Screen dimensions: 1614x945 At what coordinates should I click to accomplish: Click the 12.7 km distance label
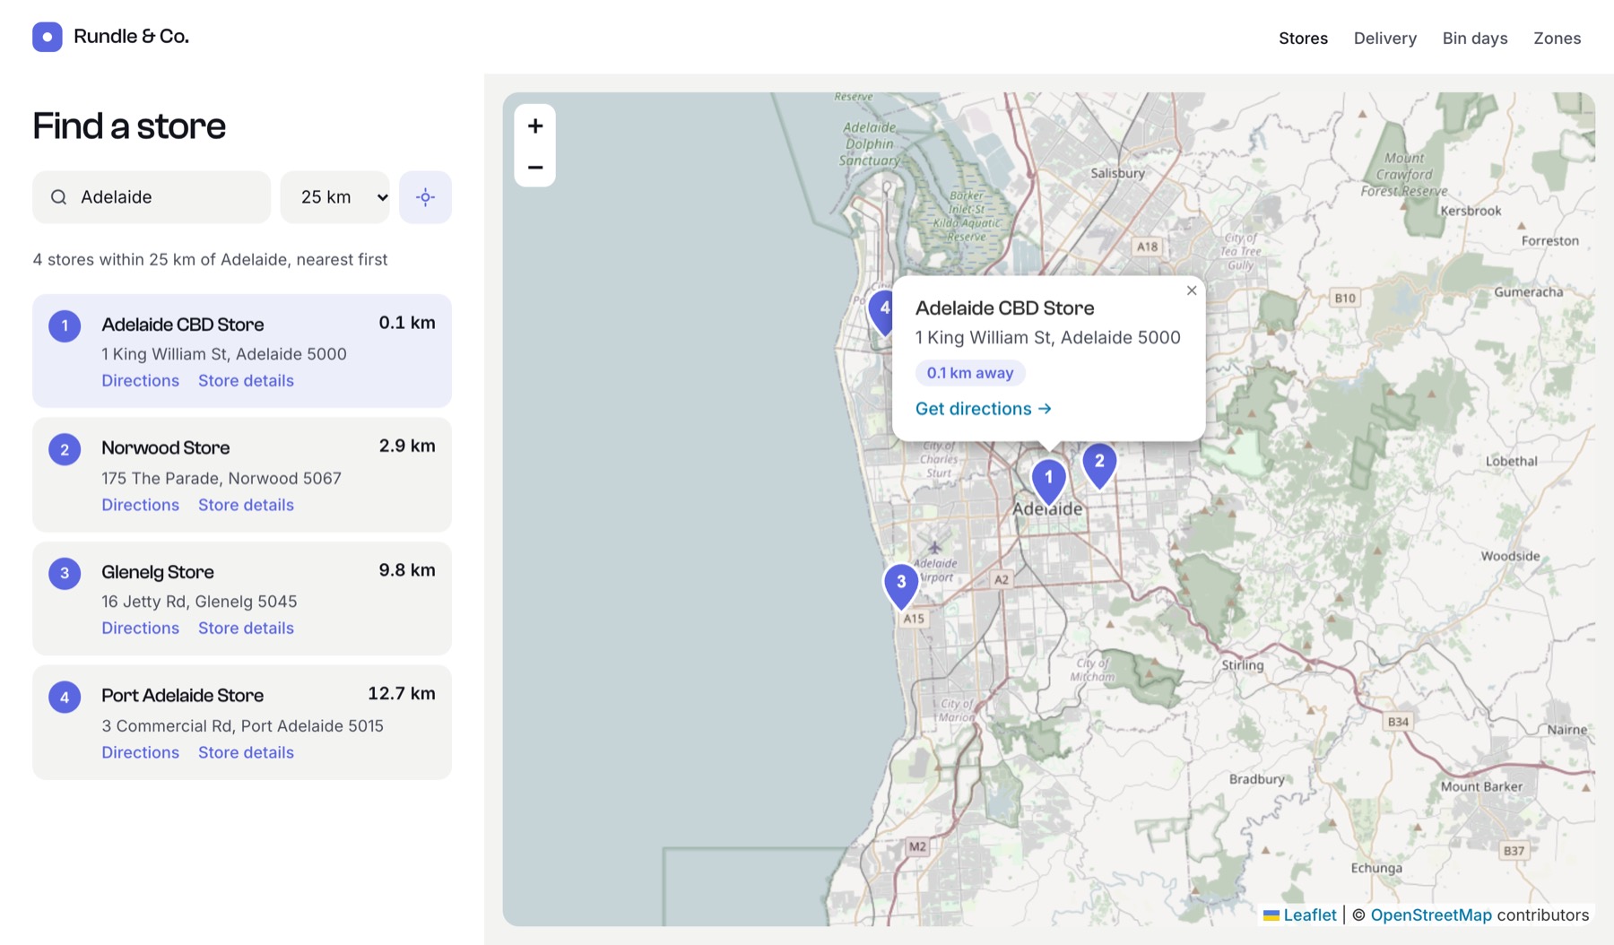coord(402,693)
